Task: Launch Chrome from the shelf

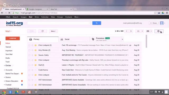Action: (4, 92)
